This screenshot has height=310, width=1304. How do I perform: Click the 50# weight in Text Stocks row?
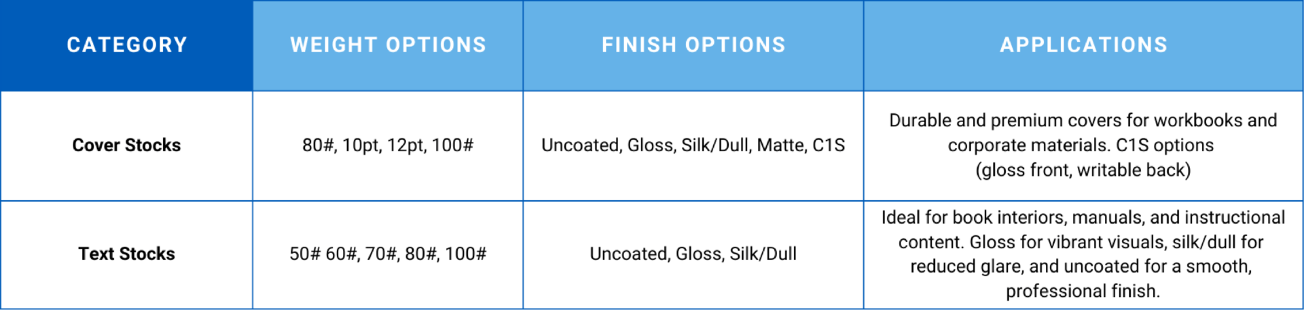point(305,254)
